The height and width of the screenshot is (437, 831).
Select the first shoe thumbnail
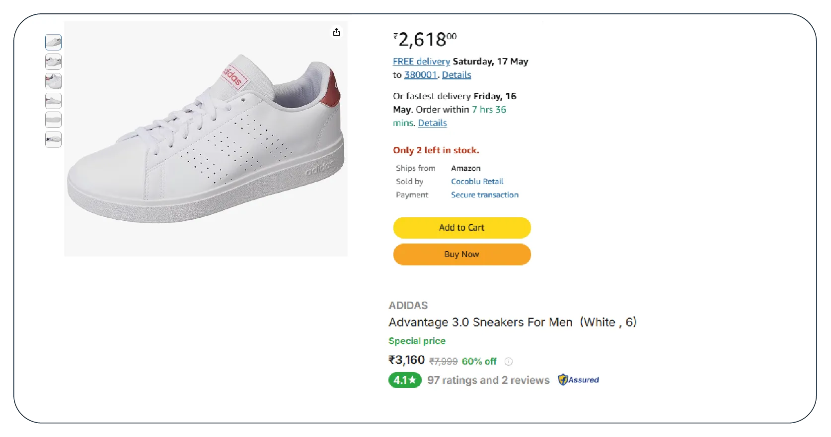(x=53, y=42)
